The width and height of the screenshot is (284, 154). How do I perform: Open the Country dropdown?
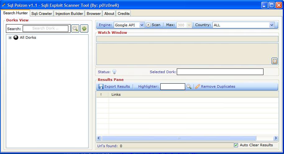272,25
